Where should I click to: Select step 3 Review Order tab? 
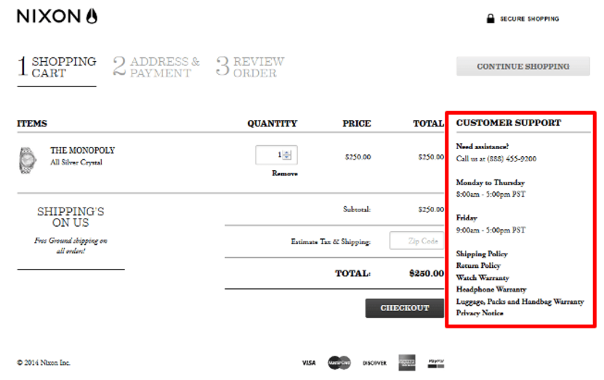coord(250,67)
